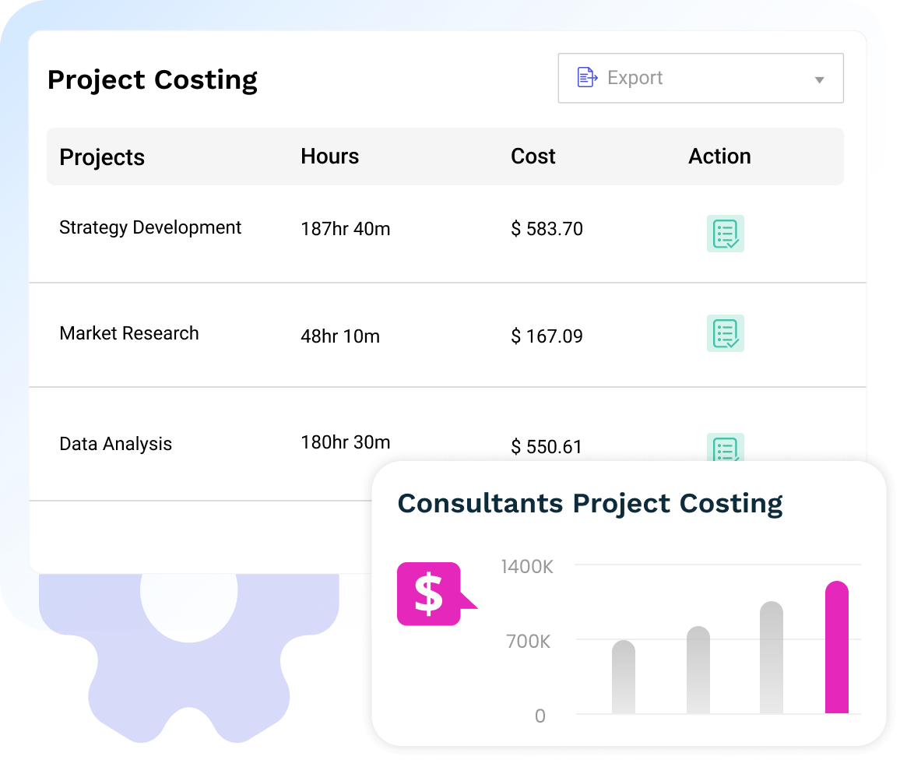Click the pink bar in the chart
Image resolution: width=900 pixels, height=760 pixels.
pyautogui.click(x=836, y=648)
